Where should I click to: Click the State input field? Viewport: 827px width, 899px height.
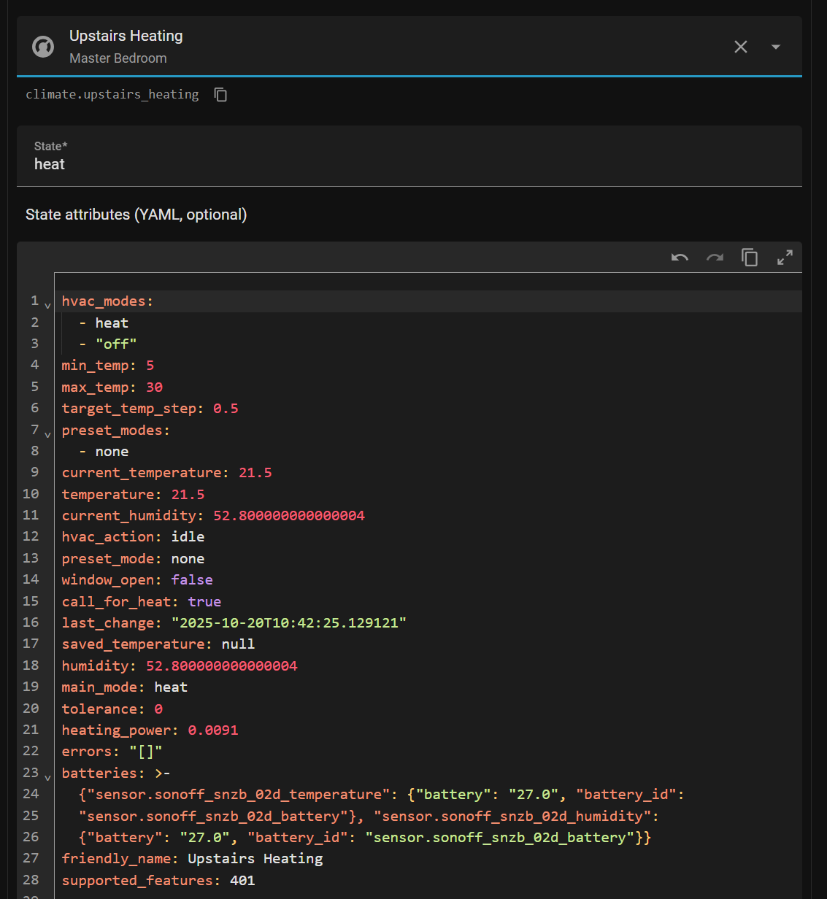coord(409,164)
